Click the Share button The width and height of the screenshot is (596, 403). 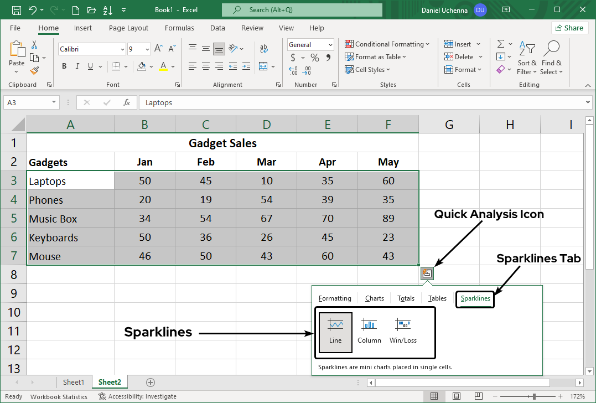coord(569,27)
